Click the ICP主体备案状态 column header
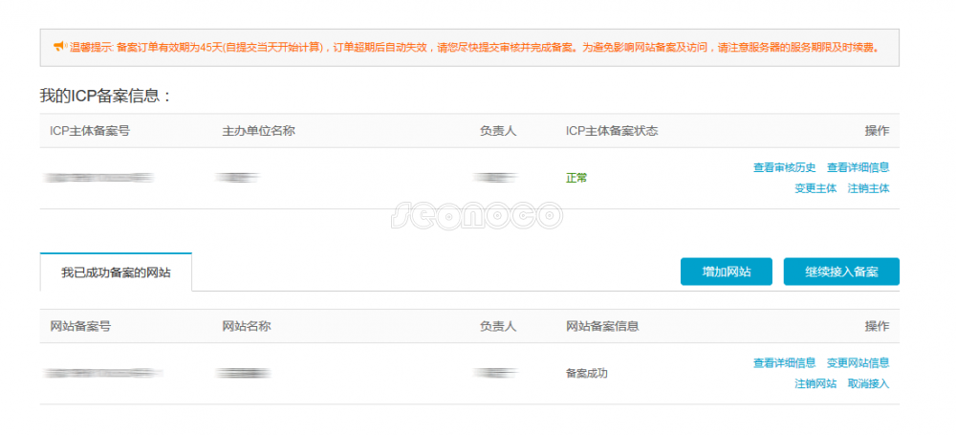Image resolution: width=956 pixels, height=435 pixels. point(611,131)
